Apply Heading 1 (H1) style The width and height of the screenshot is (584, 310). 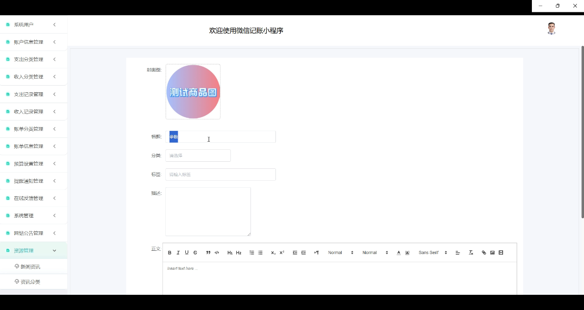point(230,252)
